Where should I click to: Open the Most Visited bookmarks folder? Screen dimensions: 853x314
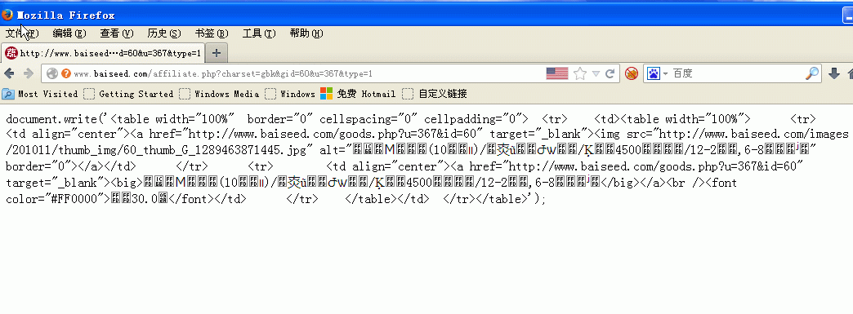40,94
